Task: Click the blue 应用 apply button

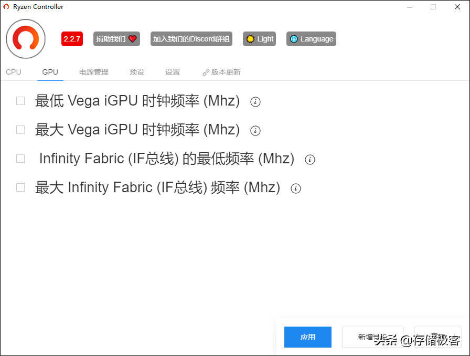Action: coord(308,337)
